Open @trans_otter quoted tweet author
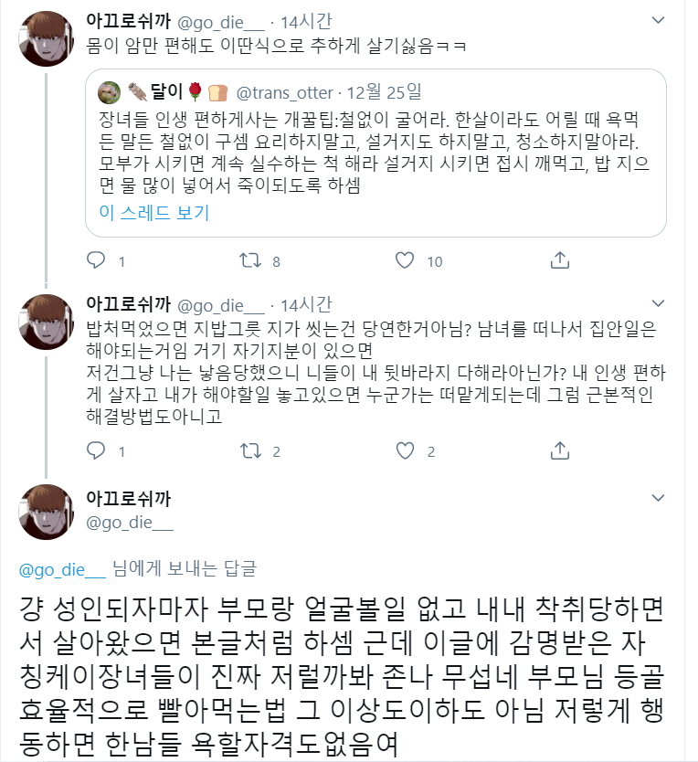The image size is (698, 762). click(286, 92)
